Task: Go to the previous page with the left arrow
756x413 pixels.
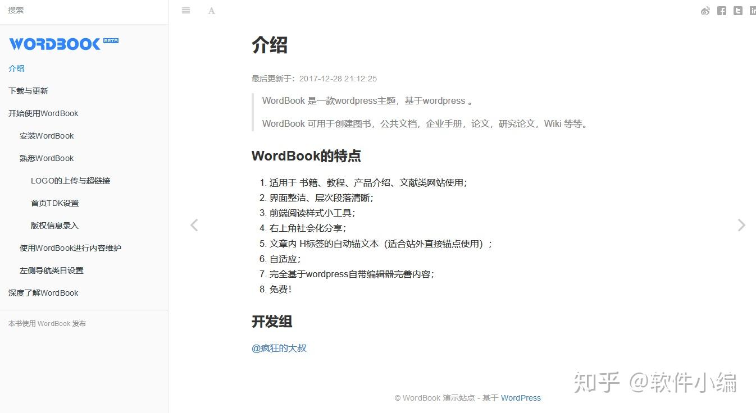Action: 194,225
